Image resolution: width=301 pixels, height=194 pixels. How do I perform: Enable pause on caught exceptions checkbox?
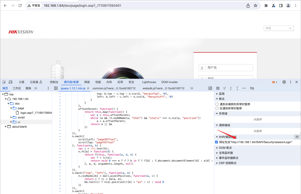pos(217,108)
